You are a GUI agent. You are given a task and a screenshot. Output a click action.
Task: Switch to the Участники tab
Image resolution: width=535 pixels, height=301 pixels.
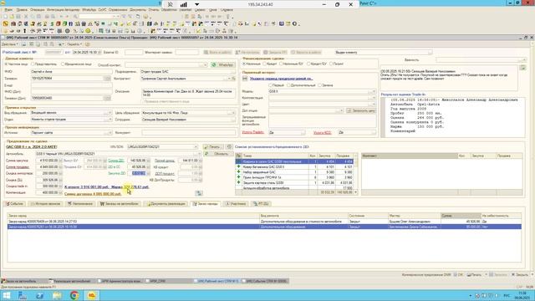click(x=236, y=204)
